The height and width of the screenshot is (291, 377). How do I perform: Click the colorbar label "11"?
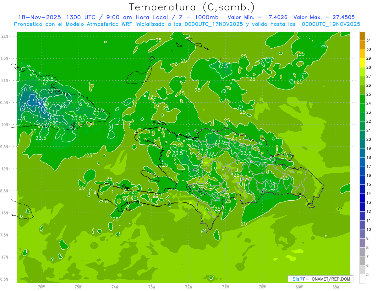tap(369, 220)
